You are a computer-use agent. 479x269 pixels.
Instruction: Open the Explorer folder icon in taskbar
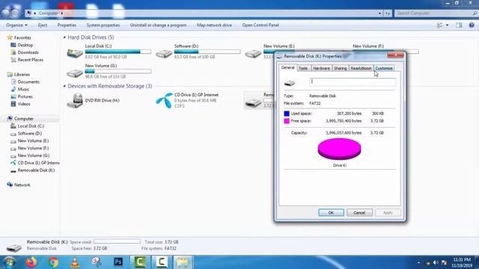[183, 262]
